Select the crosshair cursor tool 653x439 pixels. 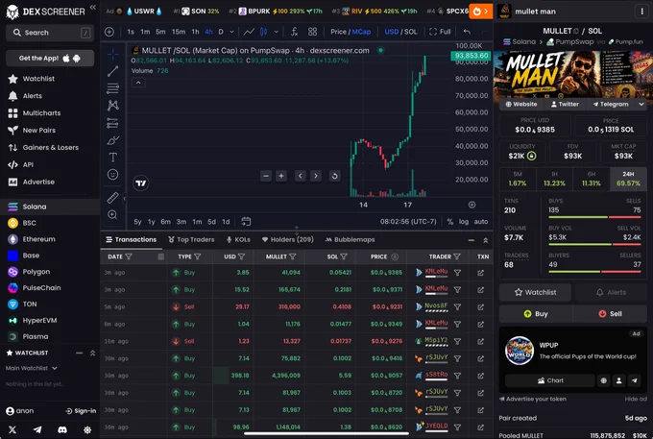pos(113,54)
